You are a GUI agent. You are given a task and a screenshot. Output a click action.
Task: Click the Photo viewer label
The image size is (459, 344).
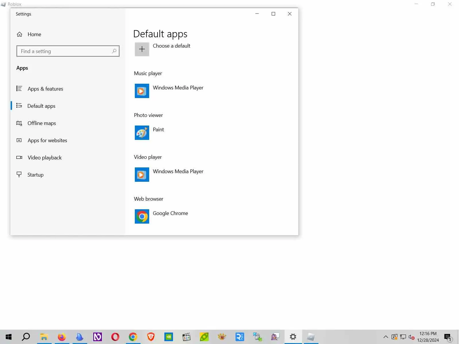pyautogui.click(x=148, y=115)
